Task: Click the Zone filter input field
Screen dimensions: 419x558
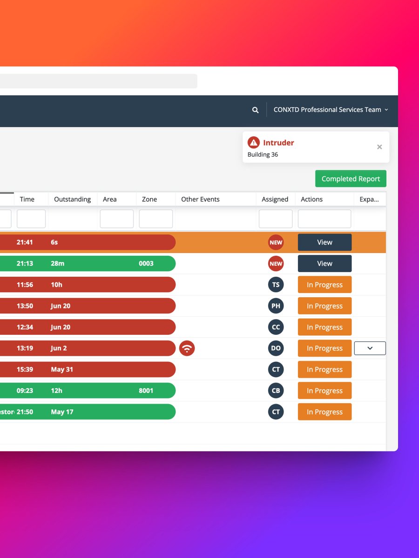Action: 156,219
